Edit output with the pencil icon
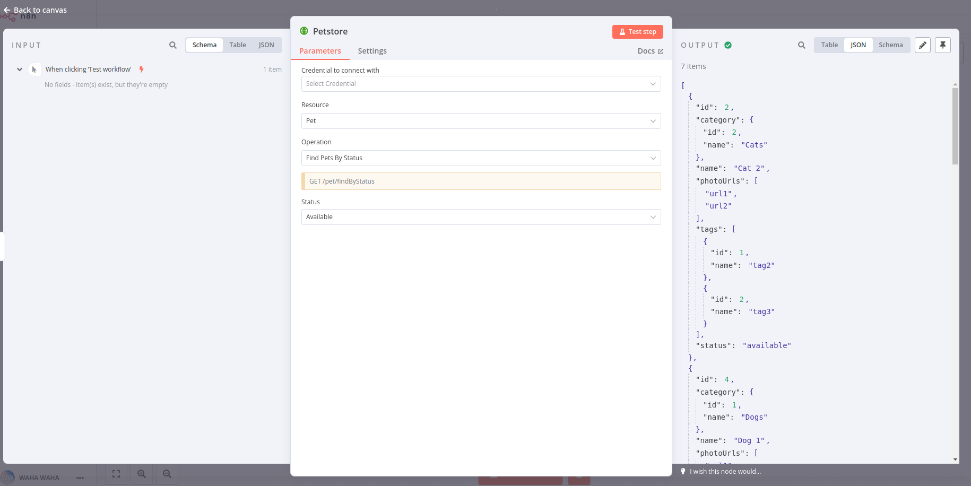971x486 pixels. tap(923, 45)
